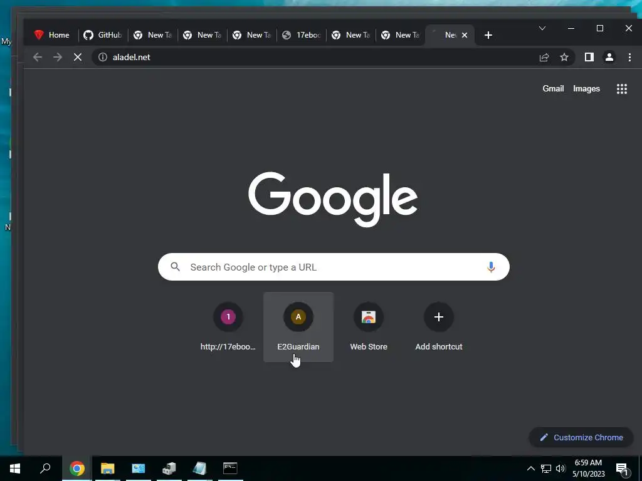
Task: View site information icon for aladel.net
Action: [x=103, y=57]
